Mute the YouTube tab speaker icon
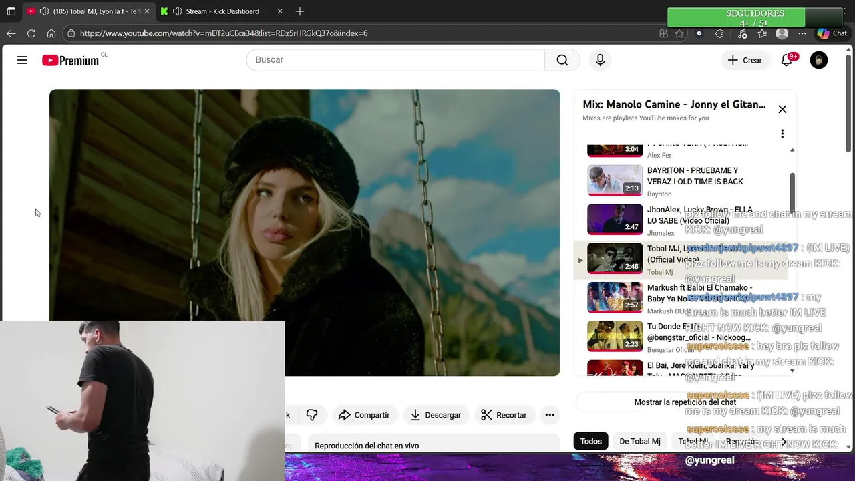 pyautogui.click(x=44, y=11)
